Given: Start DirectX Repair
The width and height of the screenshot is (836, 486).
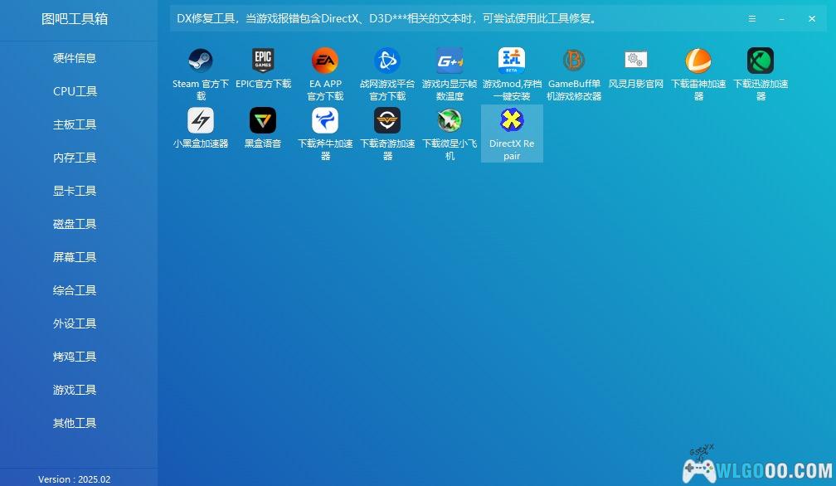Looking at the screenshot, I should click(x=511, y=133).
